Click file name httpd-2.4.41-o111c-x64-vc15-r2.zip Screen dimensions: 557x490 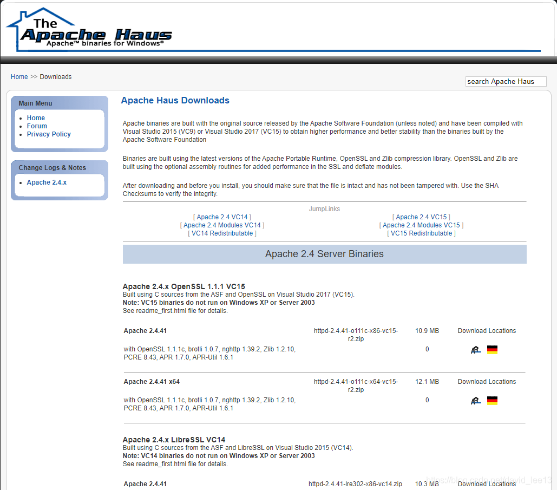coord(356,385)
